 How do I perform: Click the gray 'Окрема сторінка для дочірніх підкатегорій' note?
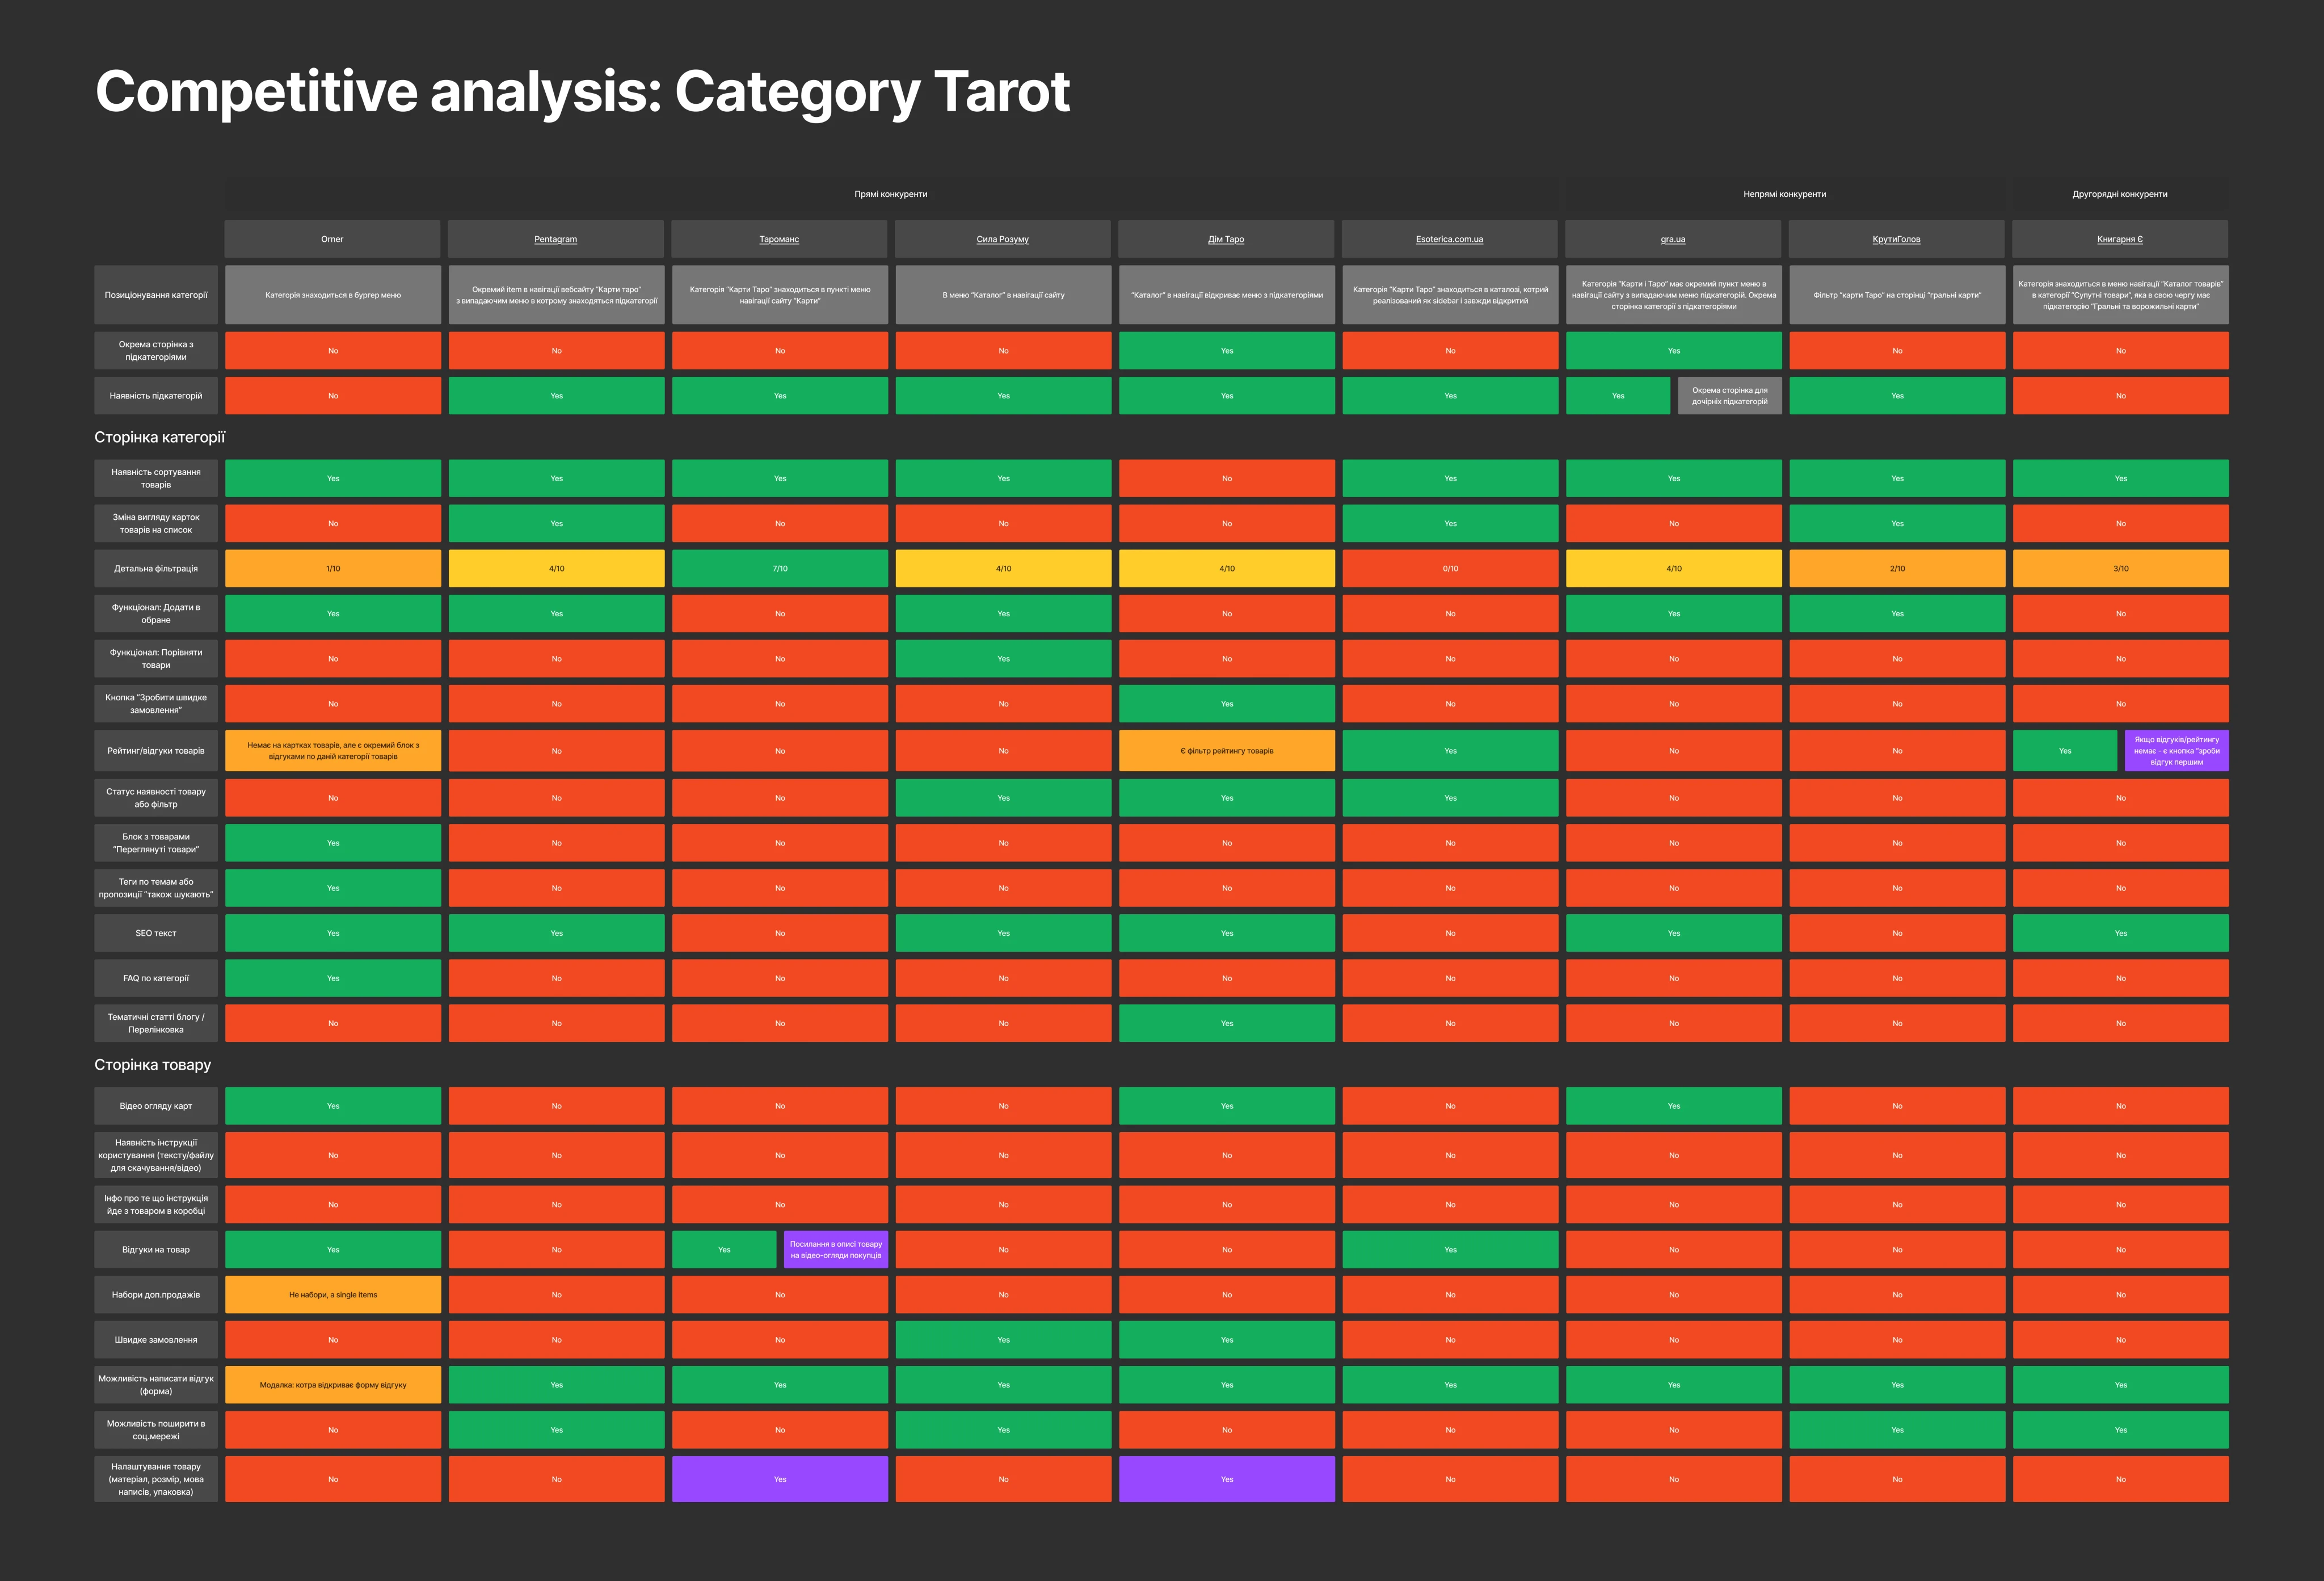pyautogui.click(x=1730, y=396)
